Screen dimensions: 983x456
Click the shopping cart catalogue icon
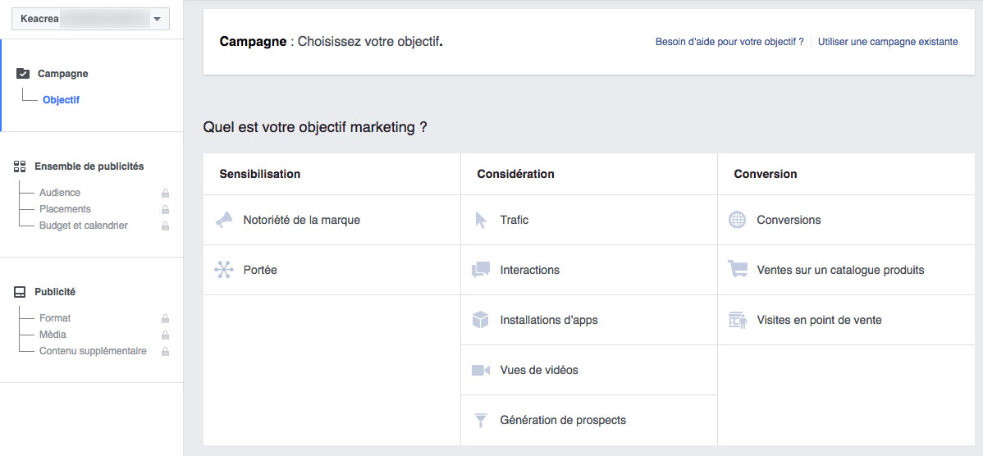pos(738,270)
